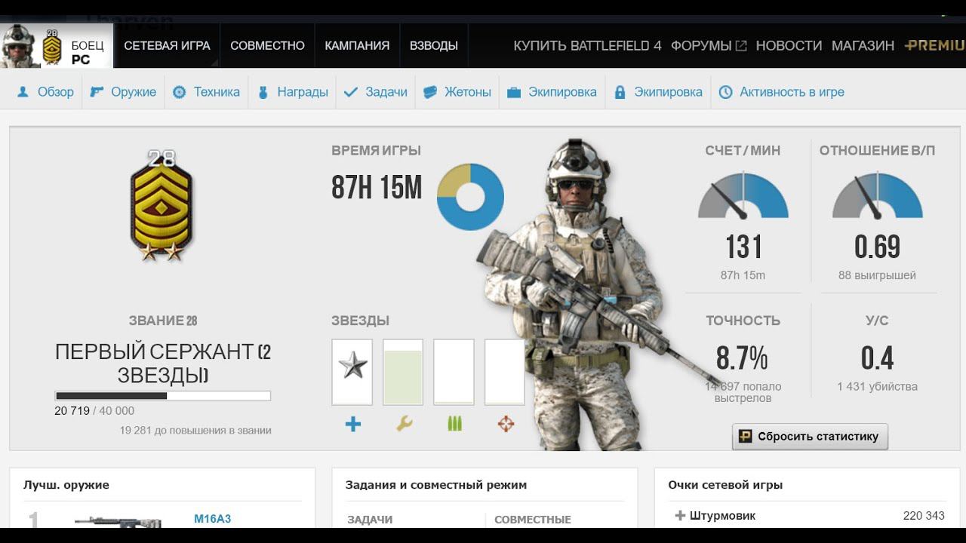Viewport: 966px width, 543px height.
Task: Open the Оружие stats section
Action: [x=134, y=92]
